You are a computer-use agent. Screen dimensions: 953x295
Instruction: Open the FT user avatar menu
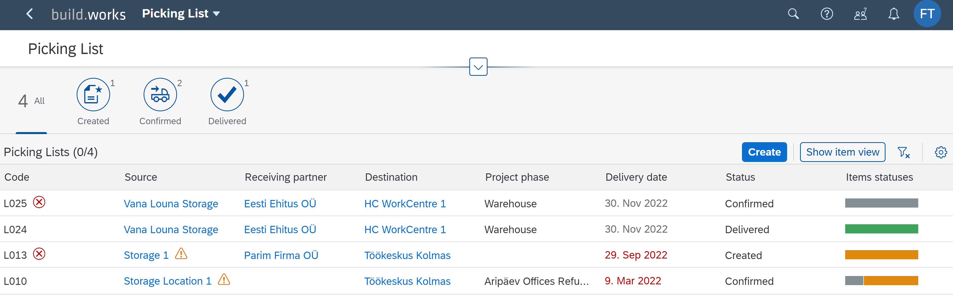click(927, 14)
